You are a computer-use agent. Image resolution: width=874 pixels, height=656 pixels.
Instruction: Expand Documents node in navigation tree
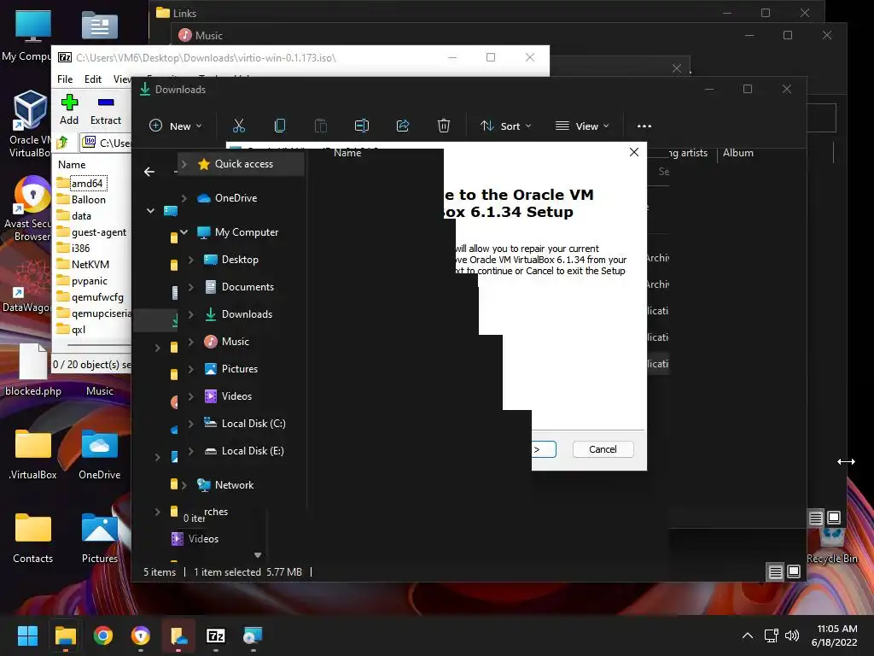point(190,287)
